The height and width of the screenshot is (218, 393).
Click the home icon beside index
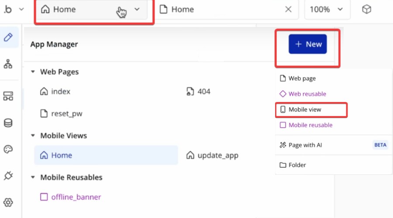(44, 92)
